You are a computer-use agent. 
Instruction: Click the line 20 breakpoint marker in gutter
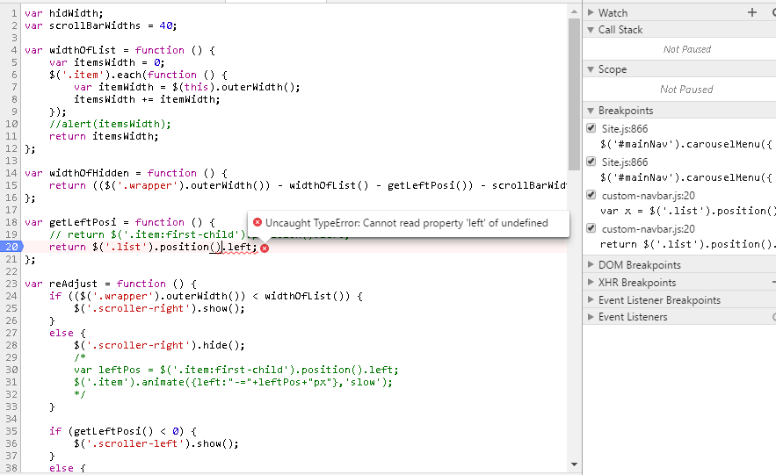coord(11,247)
